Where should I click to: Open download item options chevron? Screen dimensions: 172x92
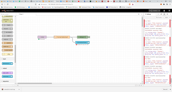pyautogui.click(x=19, y=89)
